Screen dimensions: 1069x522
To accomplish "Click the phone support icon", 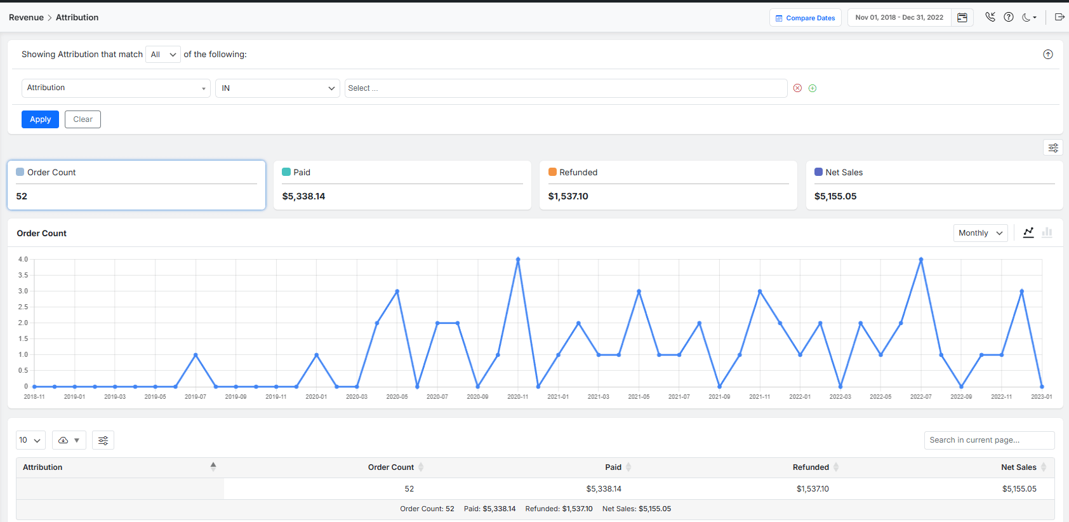I will tap(990, 17).
